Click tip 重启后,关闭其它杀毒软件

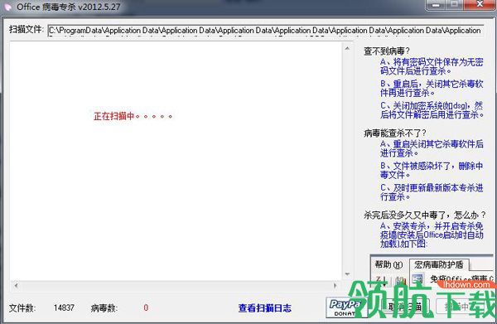(x=432, y=89)
